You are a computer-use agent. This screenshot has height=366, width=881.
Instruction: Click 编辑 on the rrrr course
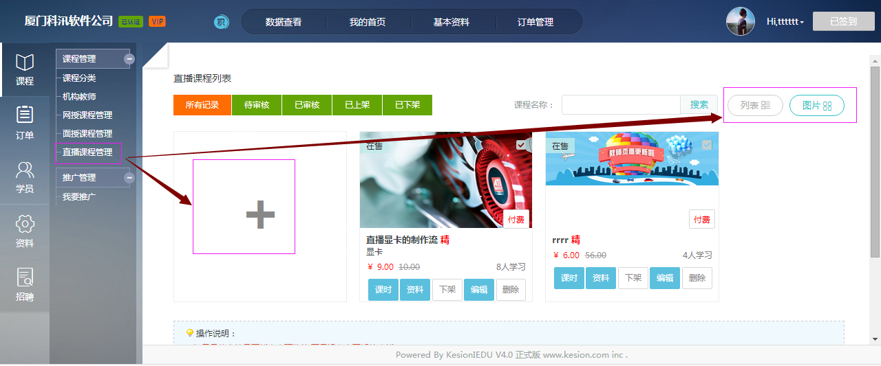tap(664, 278)
